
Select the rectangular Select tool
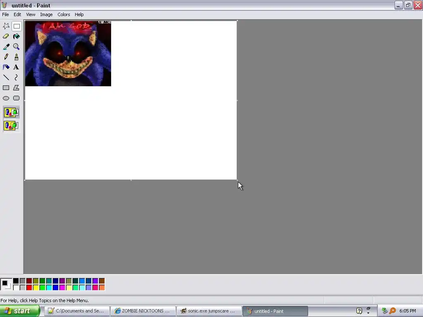17,26
